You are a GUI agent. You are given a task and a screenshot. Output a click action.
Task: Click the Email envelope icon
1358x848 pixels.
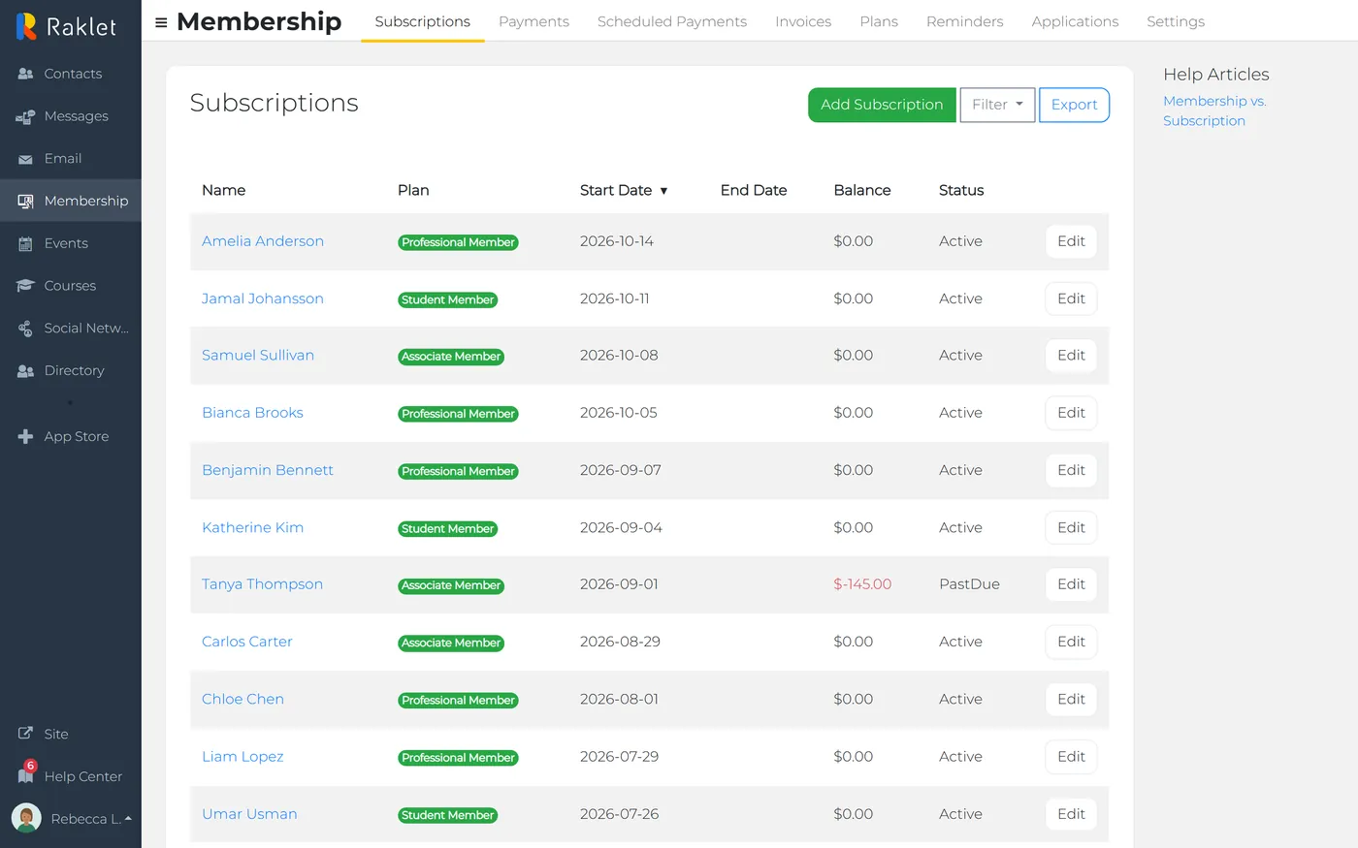coord(26,159)
